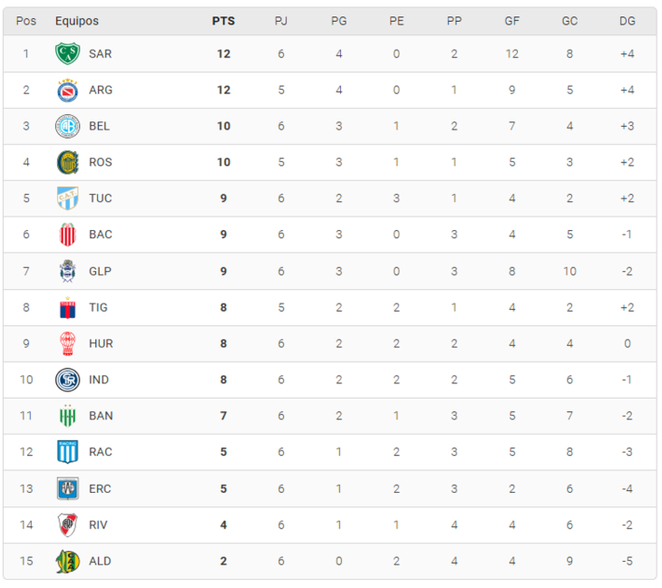
Task: Click the Argentinos Juniors club crest
Action: 67,90
